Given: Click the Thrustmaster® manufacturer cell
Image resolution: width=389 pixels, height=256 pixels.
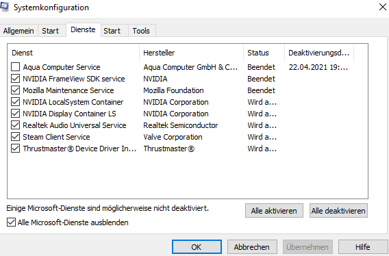Looking at the screenshot, I should [169, 149].
